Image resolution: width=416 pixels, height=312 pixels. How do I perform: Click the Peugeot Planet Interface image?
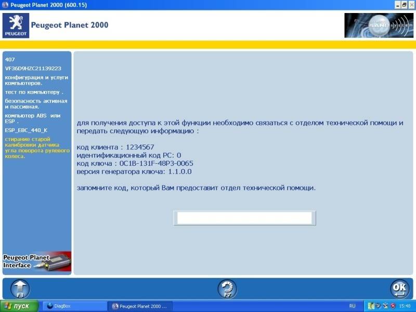36,261
